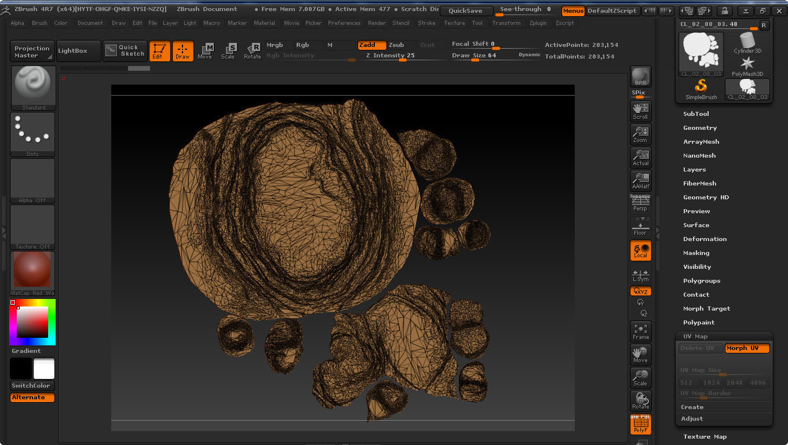The height and width of the screenshot is (445, 788).
Task: Click the right-shelf Rotate view icon
Action: [640, 401]
